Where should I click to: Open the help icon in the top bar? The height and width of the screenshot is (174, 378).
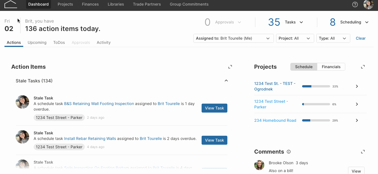[x=355, y=4]
